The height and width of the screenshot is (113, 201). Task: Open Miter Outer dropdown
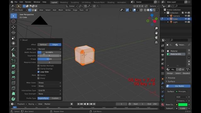49,83
